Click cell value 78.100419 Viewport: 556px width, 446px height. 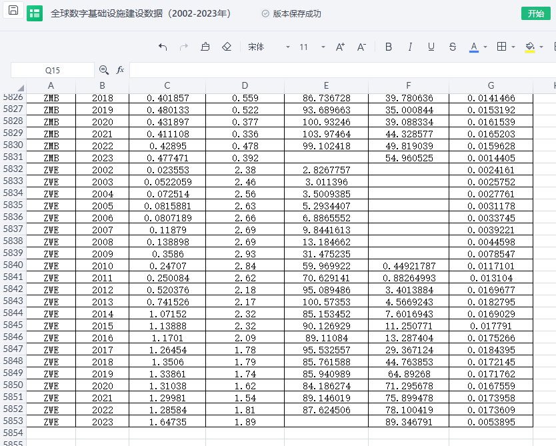(409, 410)
